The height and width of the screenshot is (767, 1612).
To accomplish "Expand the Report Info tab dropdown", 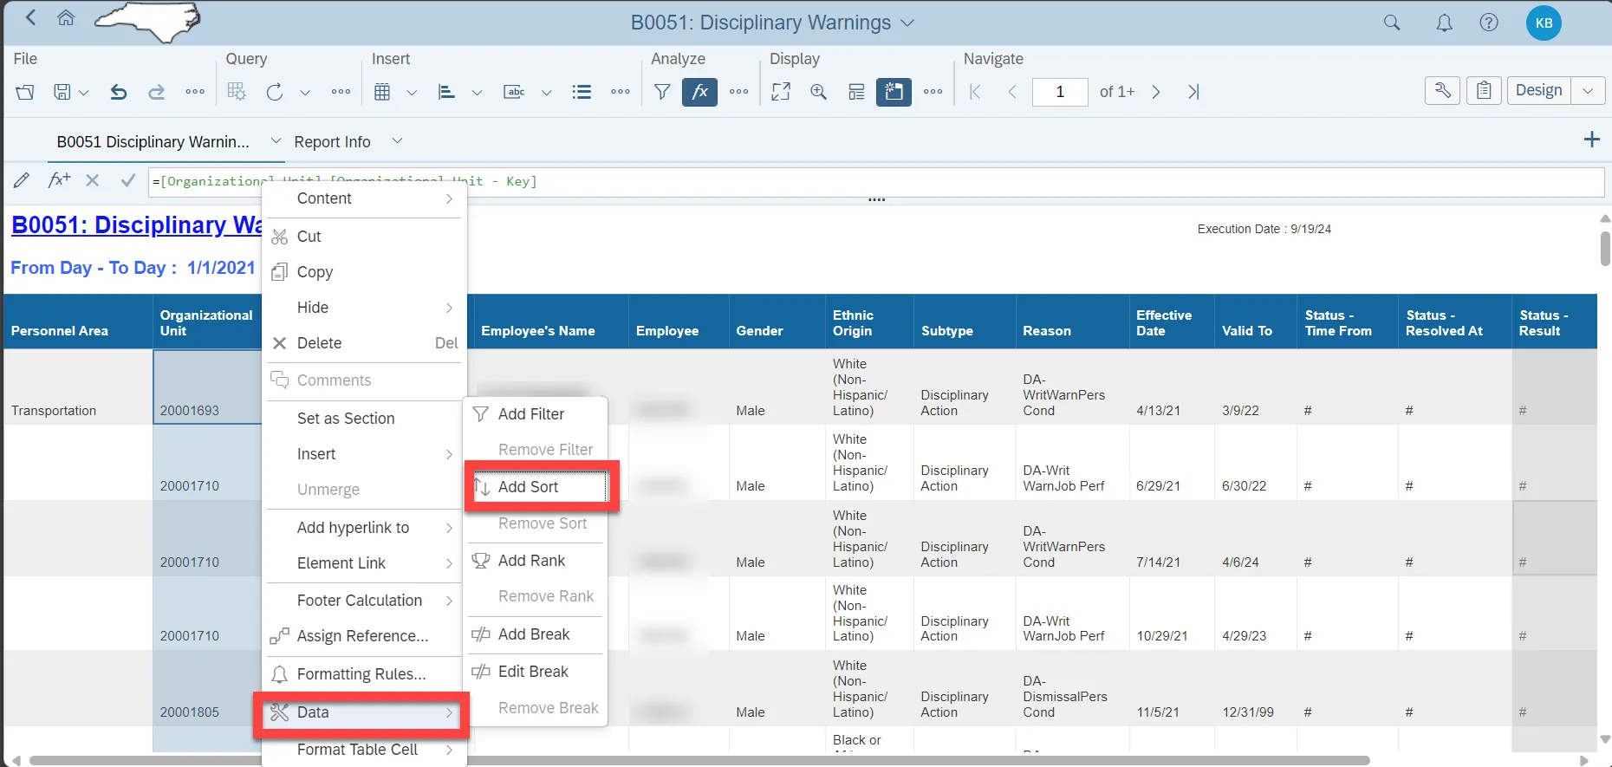I will point(397,140).
